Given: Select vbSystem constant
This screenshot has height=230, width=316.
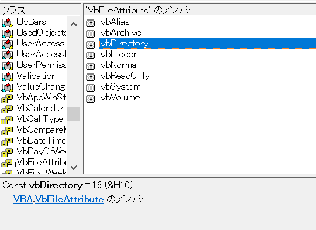Looking at the screenshot, I should pyautogui.click(x=120, y=87).
